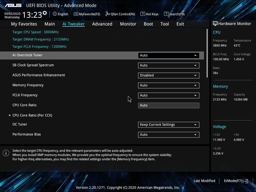Open the OC Tuner dropdown
This screenshot has width=256, height=192.
(x=169, y=124)
